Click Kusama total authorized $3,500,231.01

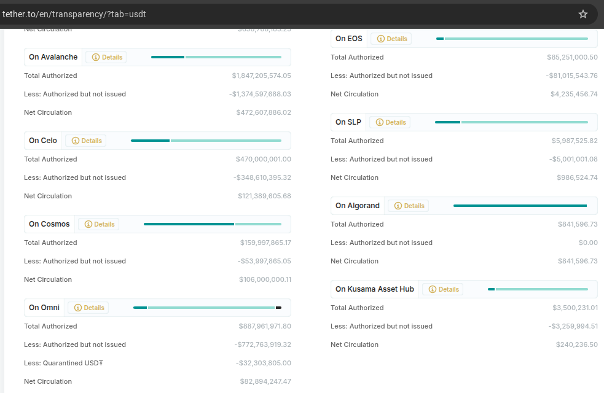click(575, 308)
